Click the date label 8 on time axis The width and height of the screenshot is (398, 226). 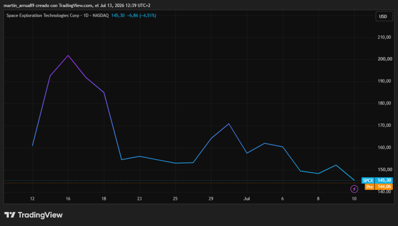click(318, 198)
